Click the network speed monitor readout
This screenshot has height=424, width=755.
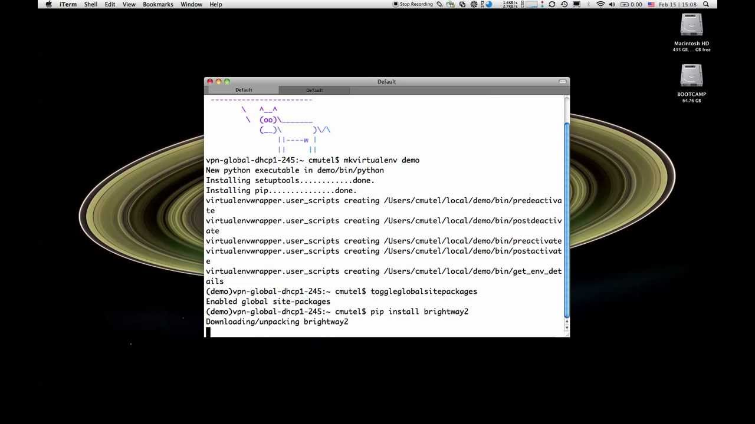510,4
